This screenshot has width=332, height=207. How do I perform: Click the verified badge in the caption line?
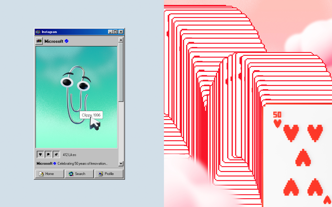[55, 163]
